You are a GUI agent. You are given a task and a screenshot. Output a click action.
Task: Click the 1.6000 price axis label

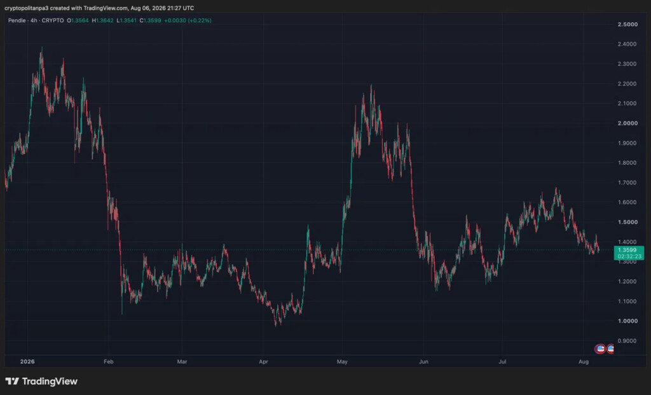(x=627, y=202)
